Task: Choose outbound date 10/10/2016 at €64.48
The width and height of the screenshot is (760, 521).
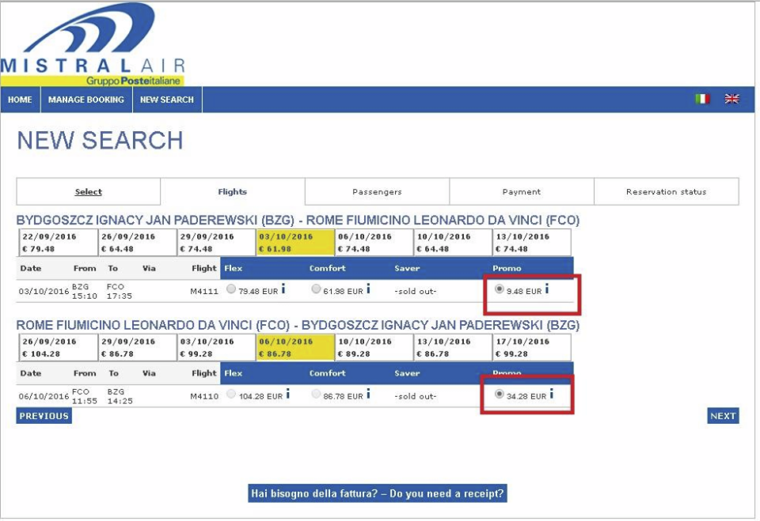Action: click(x=453, y=243)
